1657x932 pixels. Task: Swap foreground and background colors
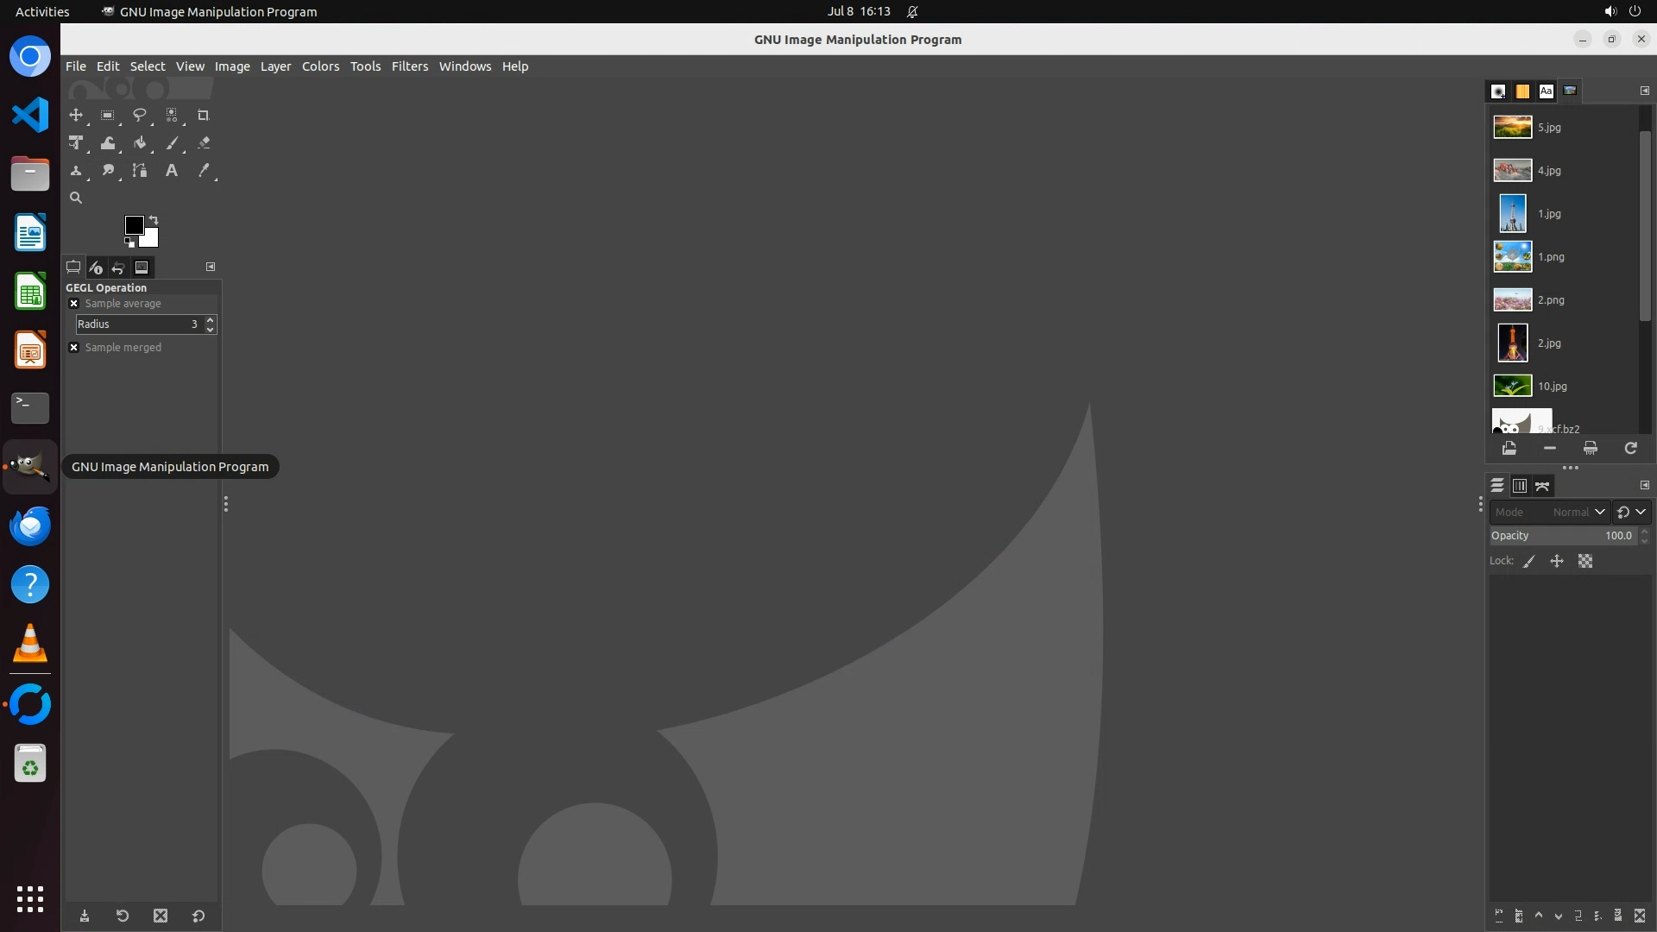coord(154,219)
